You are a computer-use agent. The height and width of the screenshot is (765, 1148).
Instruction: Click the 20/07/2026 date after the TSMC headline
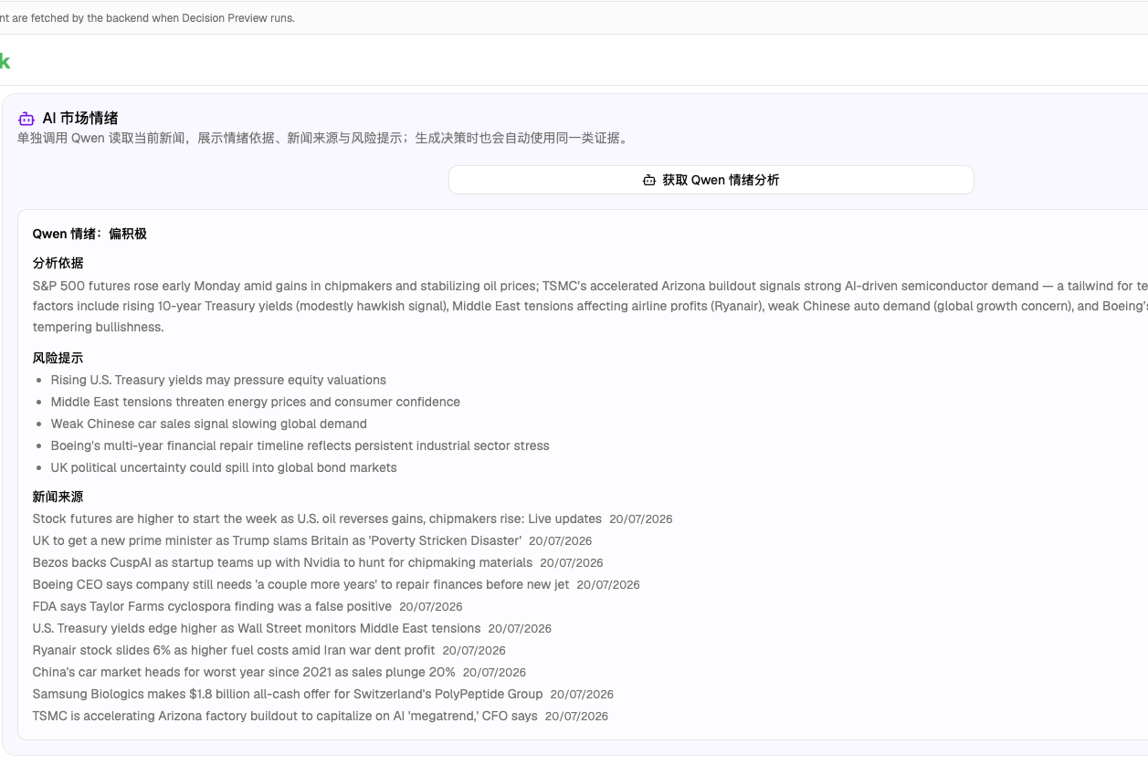click(576, 717)
